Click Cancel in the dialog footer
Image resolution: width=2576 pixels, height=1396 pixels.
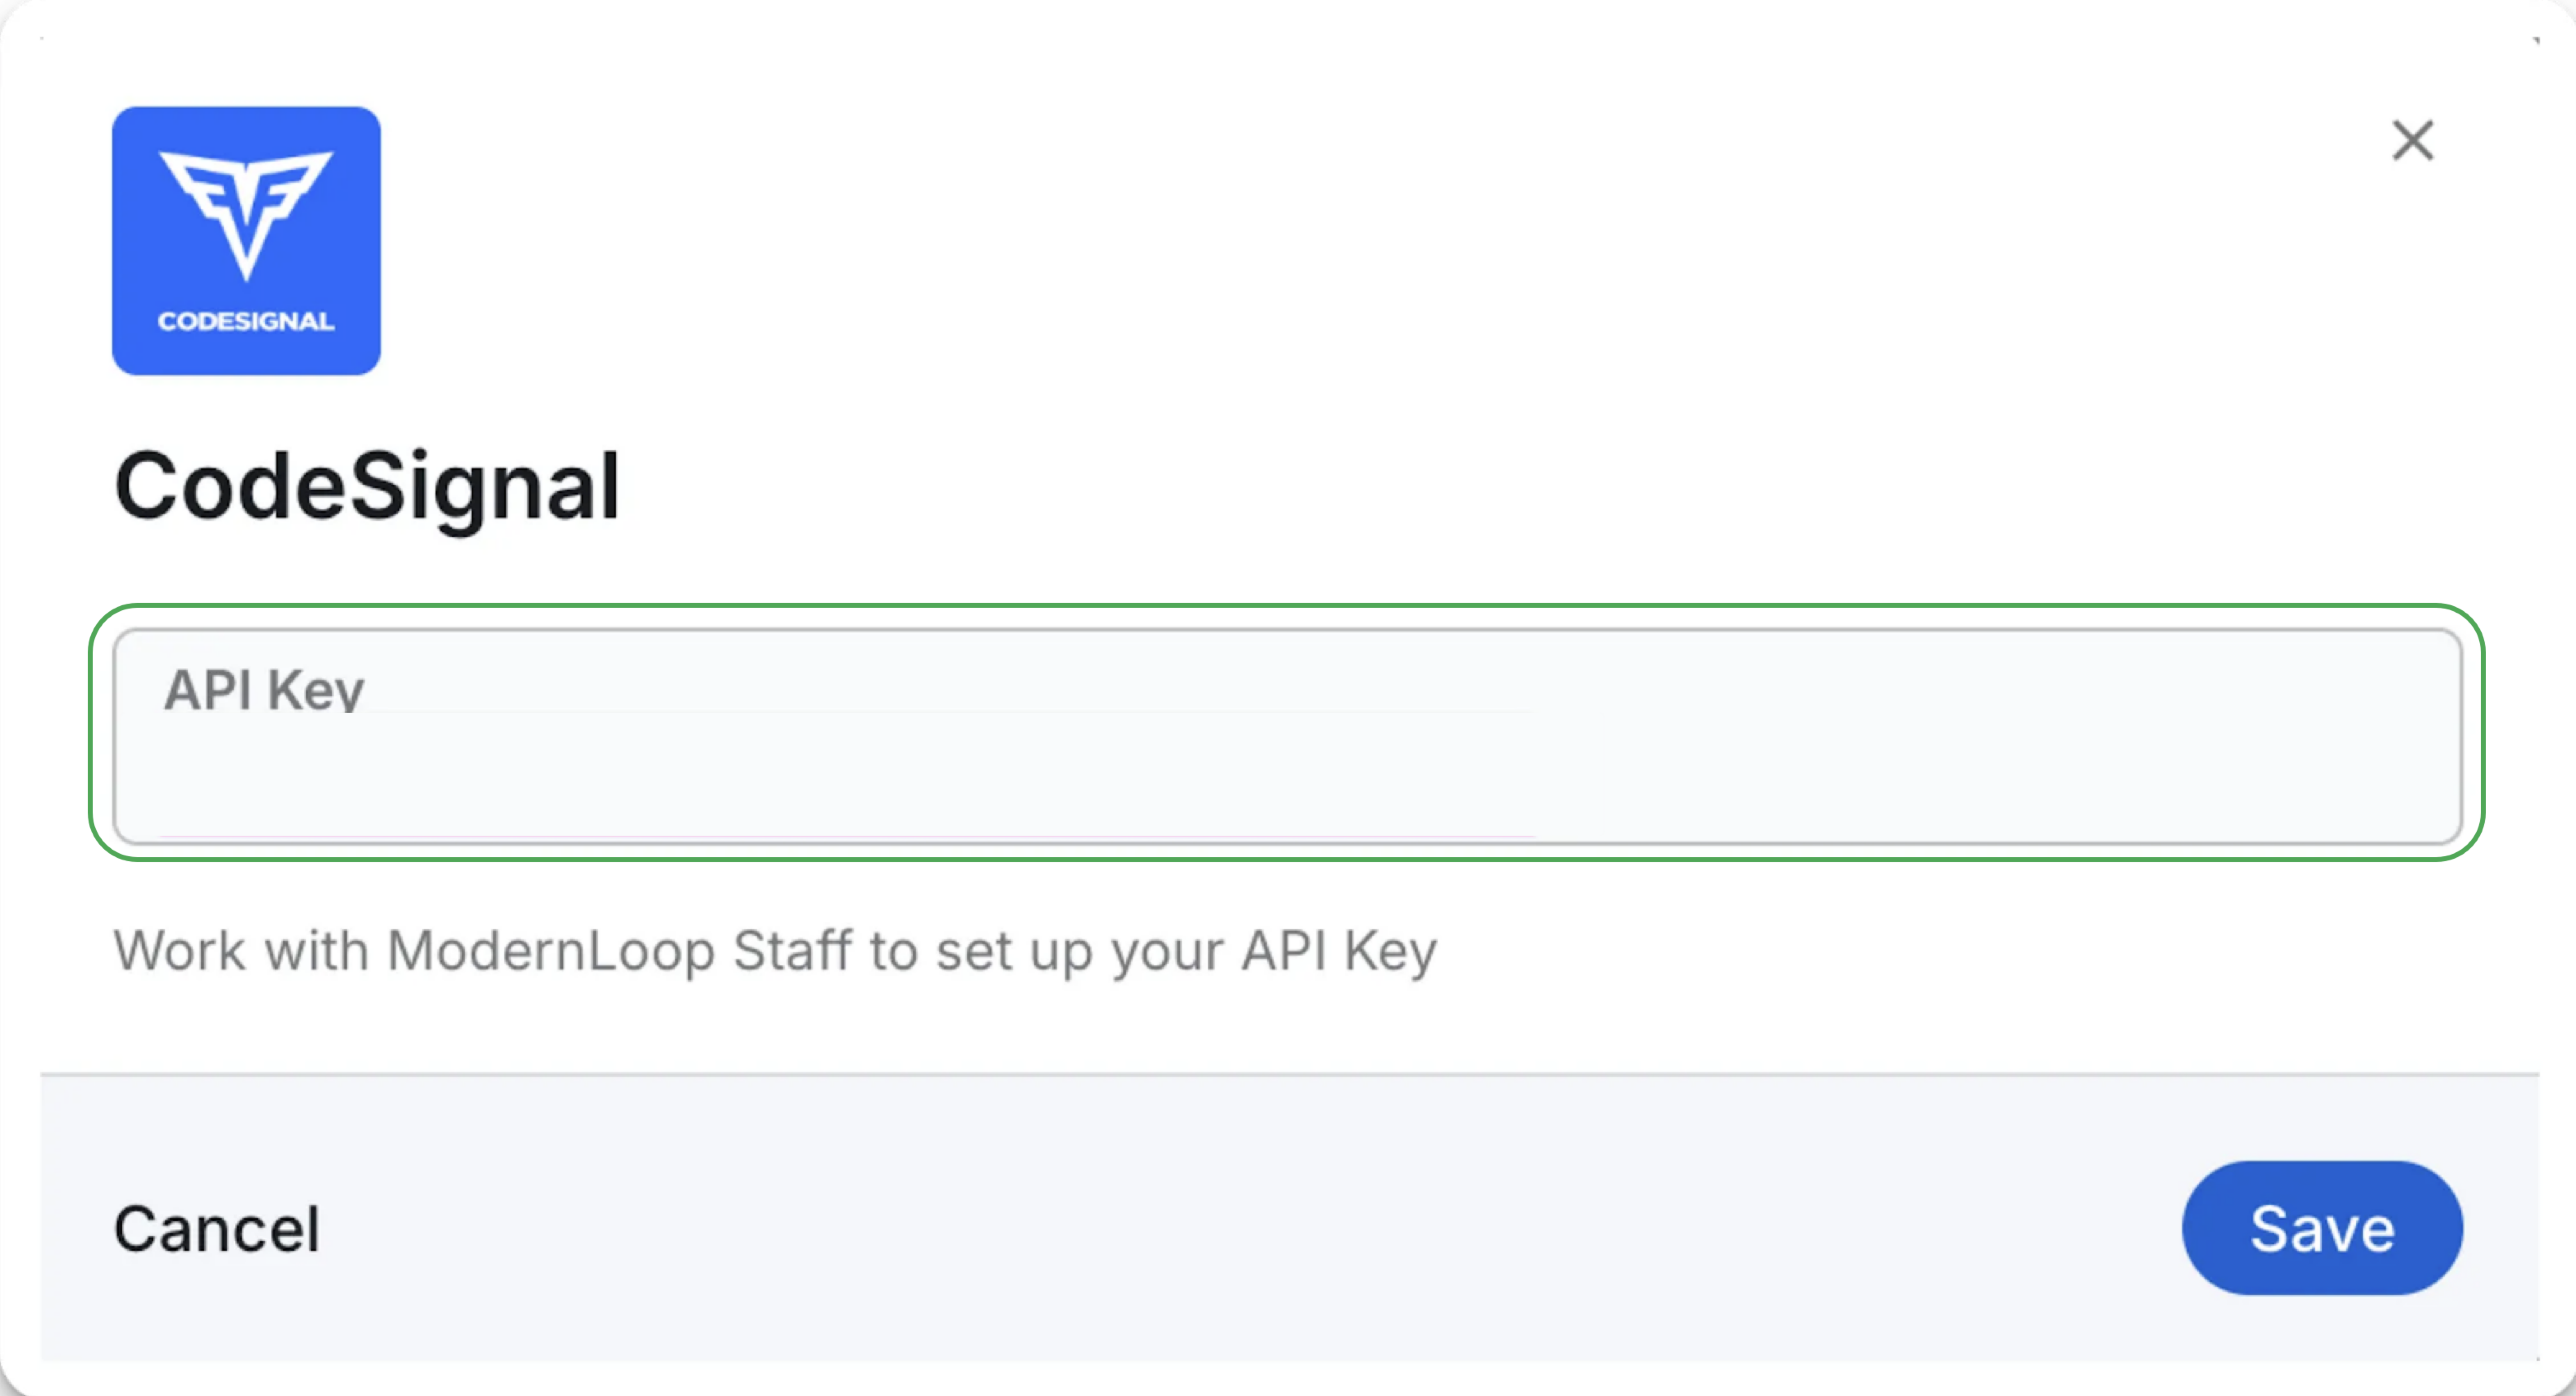(217, 1228)
